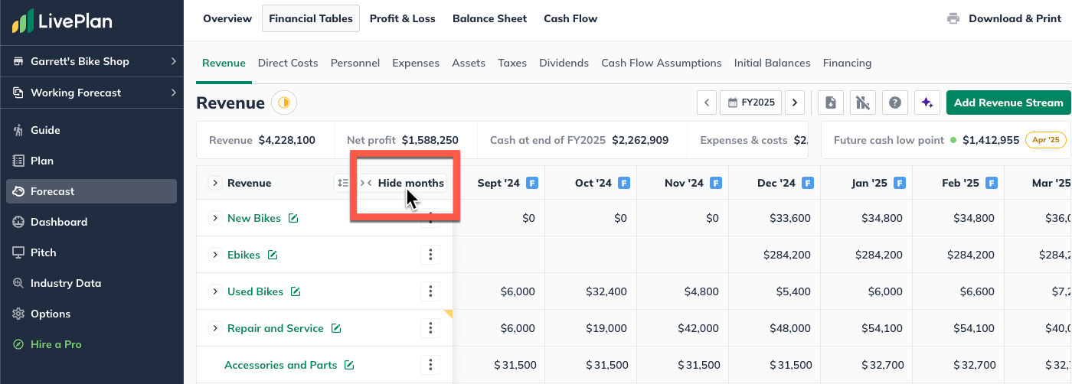The height and width of the screenshot is (384, 1072).
Task: Edit the New Bikes revenue stream
Action: [x=293, y=218]
